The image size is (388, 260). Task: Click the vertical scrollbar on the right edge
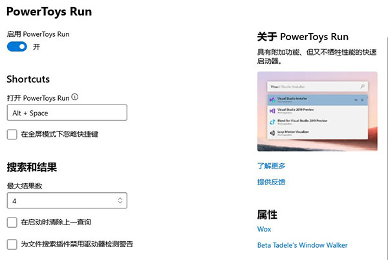387,148
